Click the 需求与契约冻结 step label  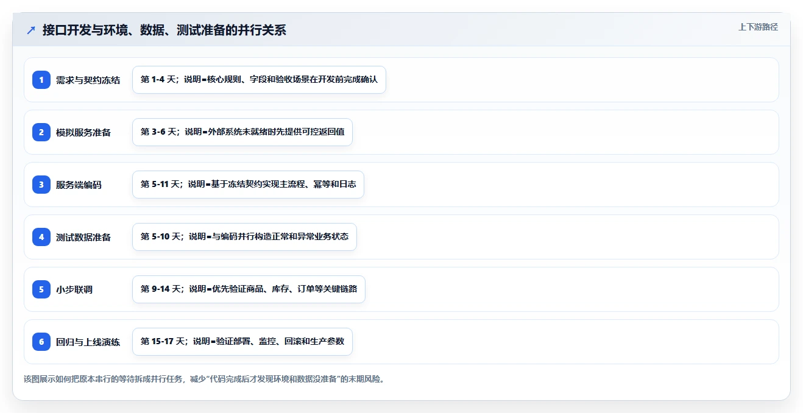88,80
